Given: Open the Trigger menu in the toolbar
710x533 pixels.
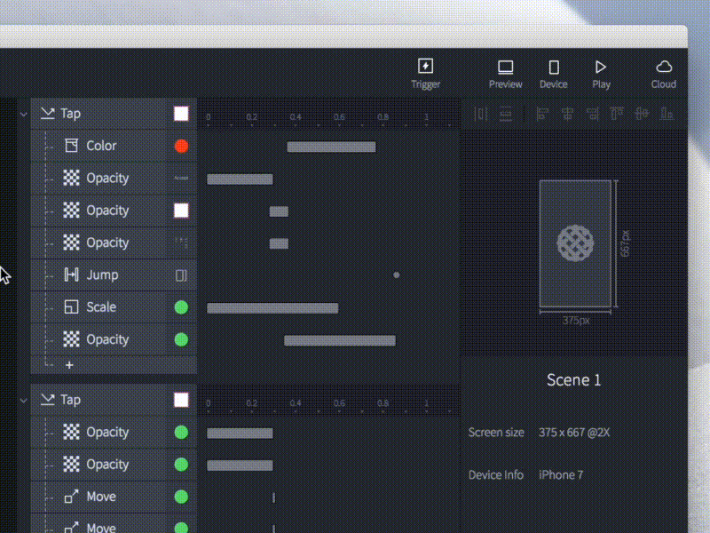Looking at the screenshot, I should [x=425, y=73].
